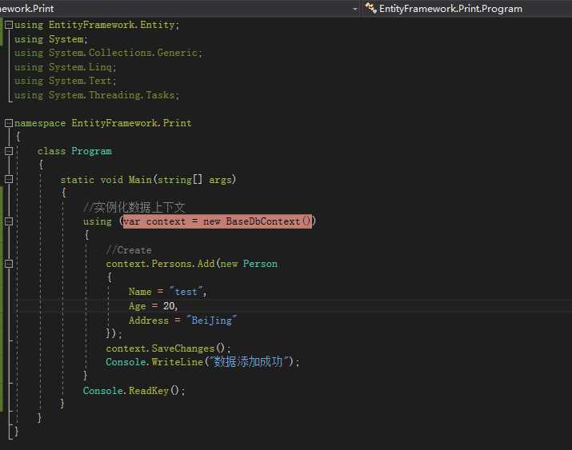Collapse the namespace EntityFramework.Print block

9,123
